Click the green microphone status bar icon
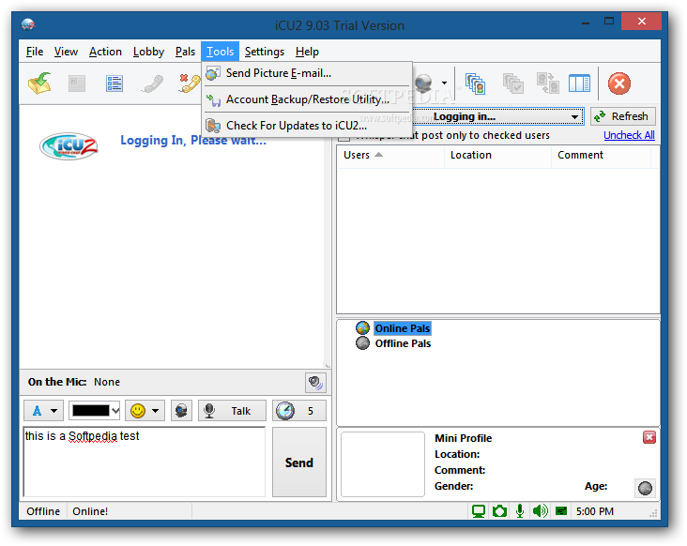 (x=520, y=511)
